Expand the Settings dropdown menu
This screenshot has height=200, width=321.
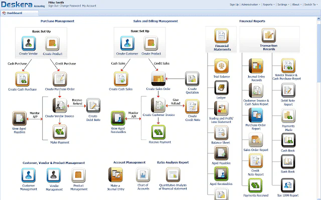tap(283, 4)
